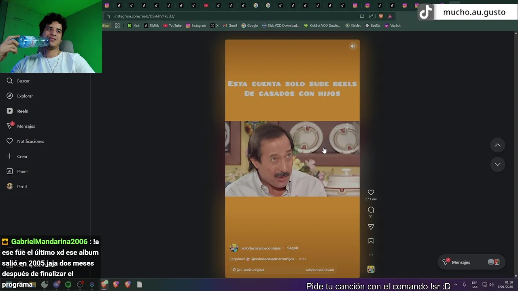
Task: Switch to the first Instagram browser tab
Action: [x=107, y=5]
